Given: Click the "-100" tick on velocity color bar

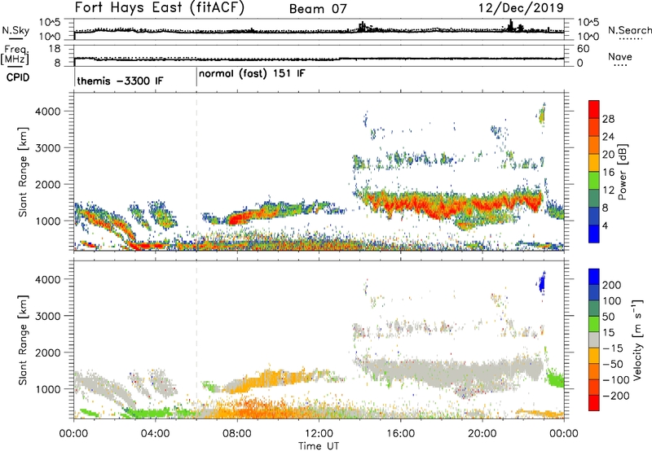Looking at the screenshot, I should pos(615,380).
